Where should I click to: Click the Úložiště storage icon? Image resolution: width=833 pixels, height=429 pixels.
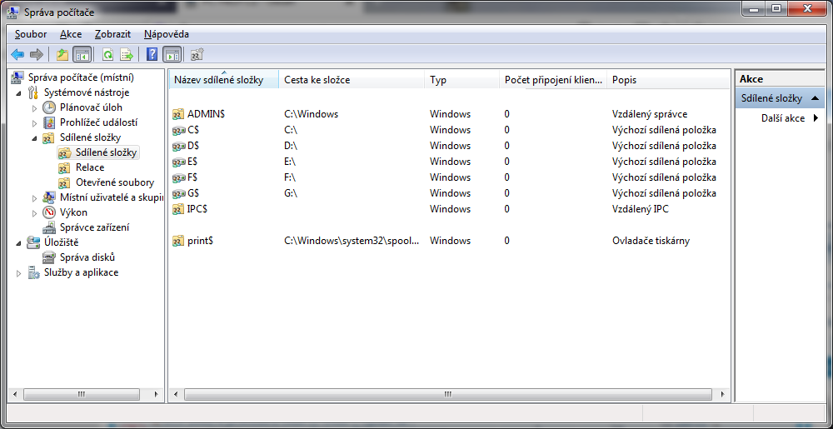33,242
